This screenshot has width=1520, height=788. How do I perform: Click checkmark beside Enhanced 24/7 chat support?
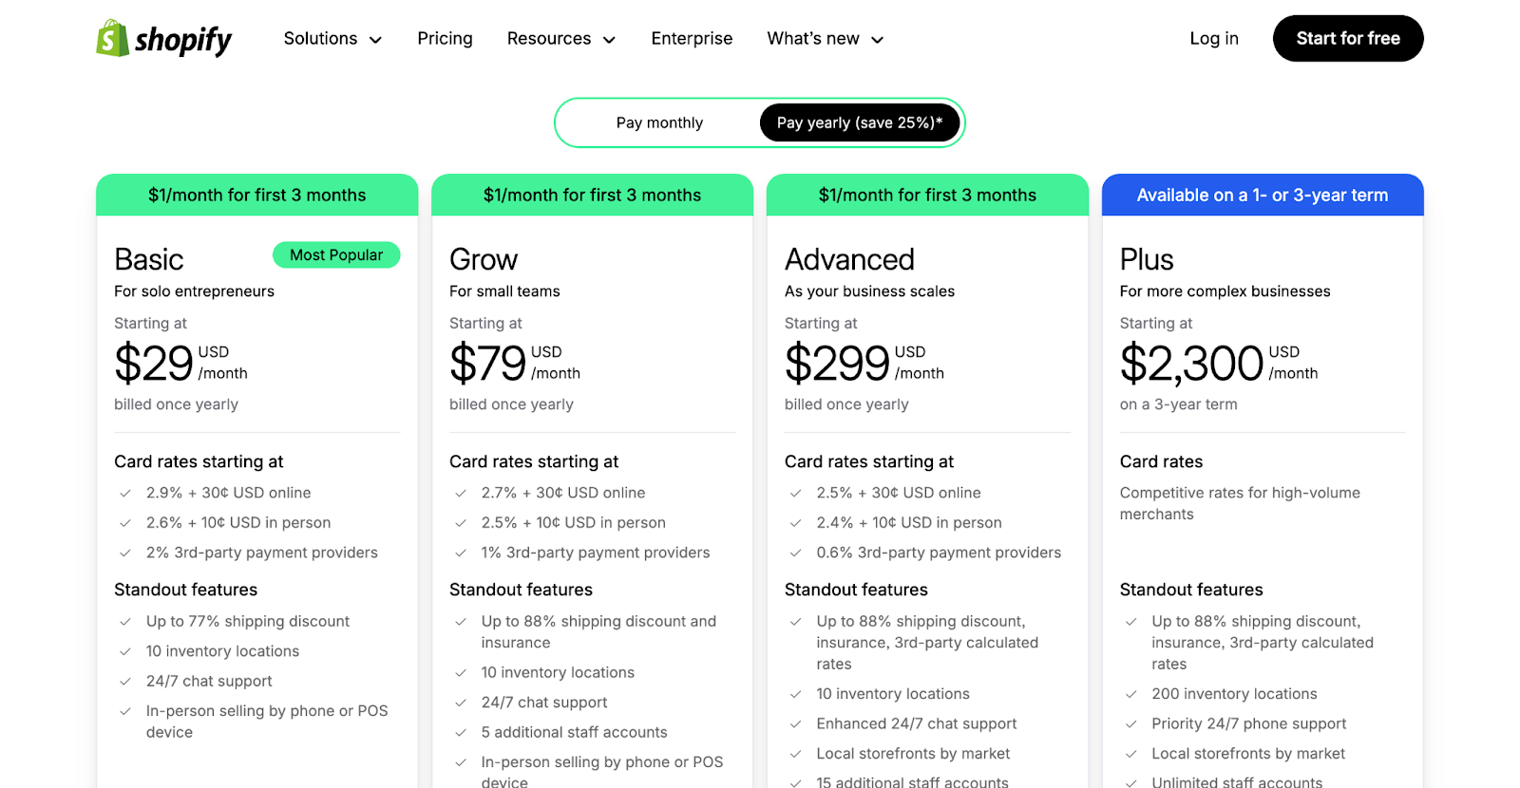pos(795,724)
